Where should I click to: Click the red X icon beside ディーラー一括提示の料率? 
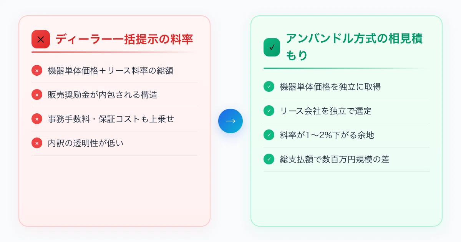[x=41, y=39]
